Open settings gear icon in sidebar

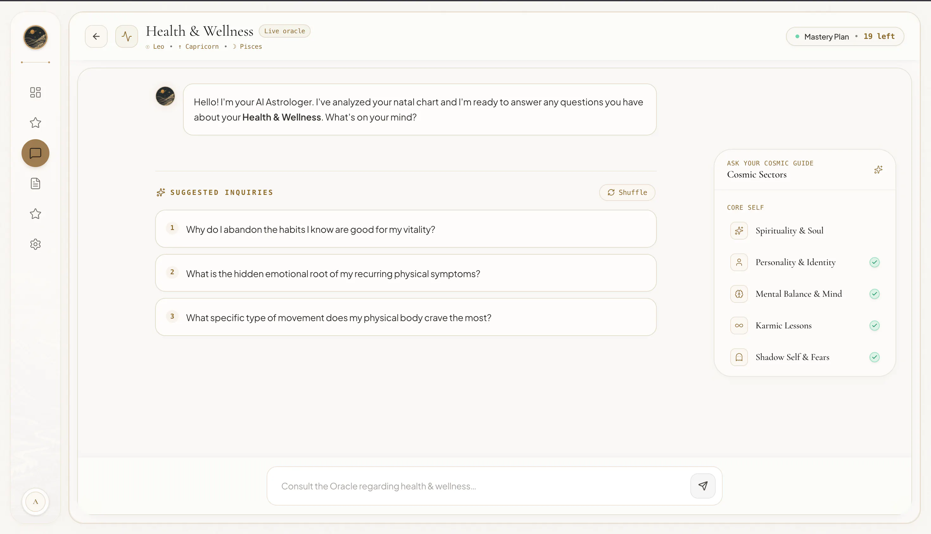pyautogui.click(x=35, y=244)
